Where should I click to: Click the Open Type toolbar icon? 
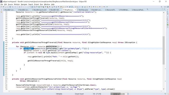point(61,7)
